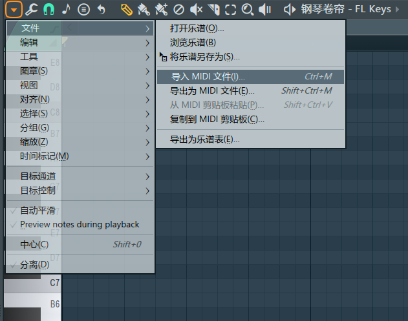Toggle Preview notes during playback option
The image size is (408, 321).
coord(79,224)
